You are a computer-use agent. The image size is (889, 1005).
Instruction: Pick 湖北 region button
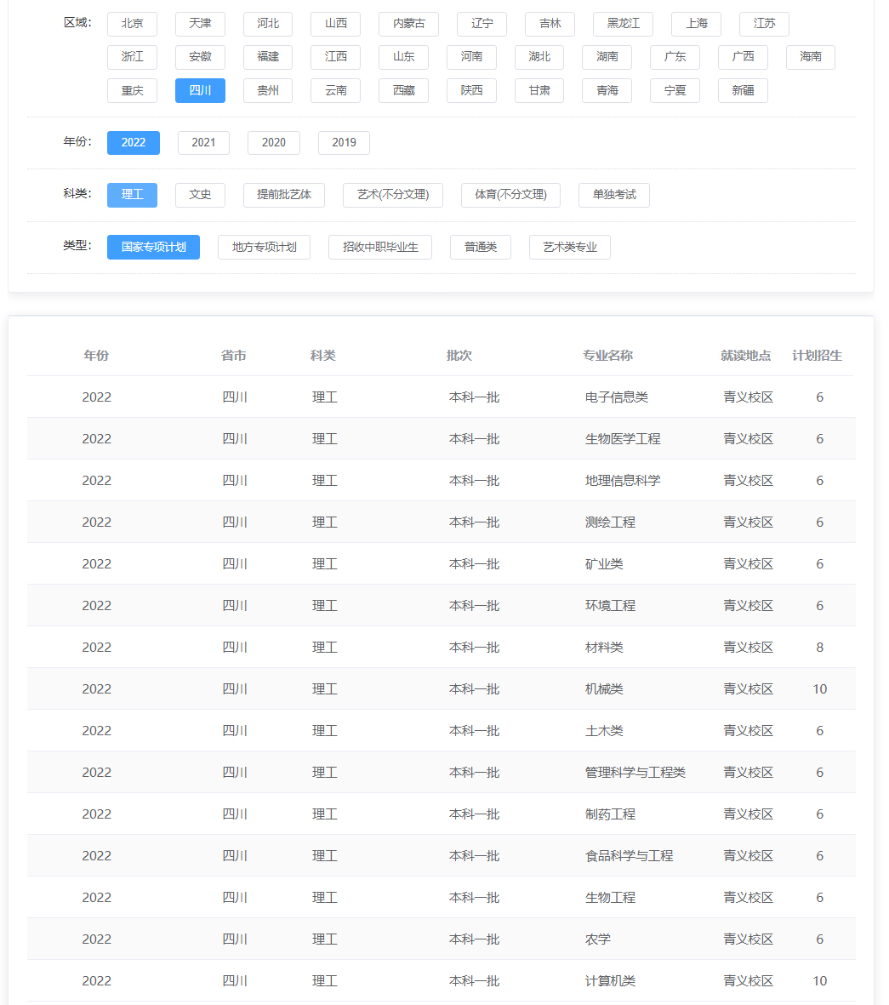pyautogui.click(x=539, y=57)
